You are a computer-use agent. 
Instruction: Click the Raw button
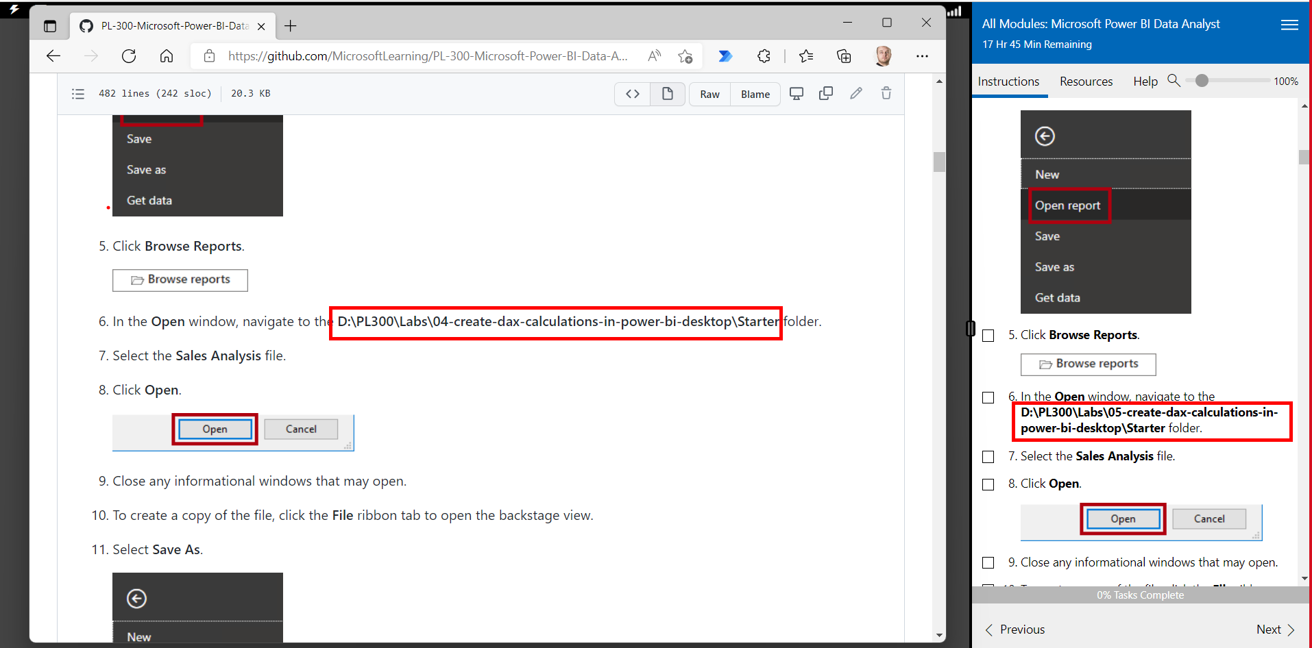tap(709, 94)
